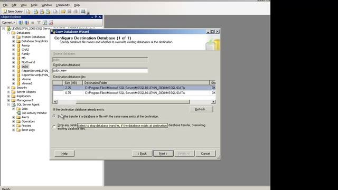338x190 pixels.
Task: Click the Refresh button in wizard
Action: [x=201, y=109]
